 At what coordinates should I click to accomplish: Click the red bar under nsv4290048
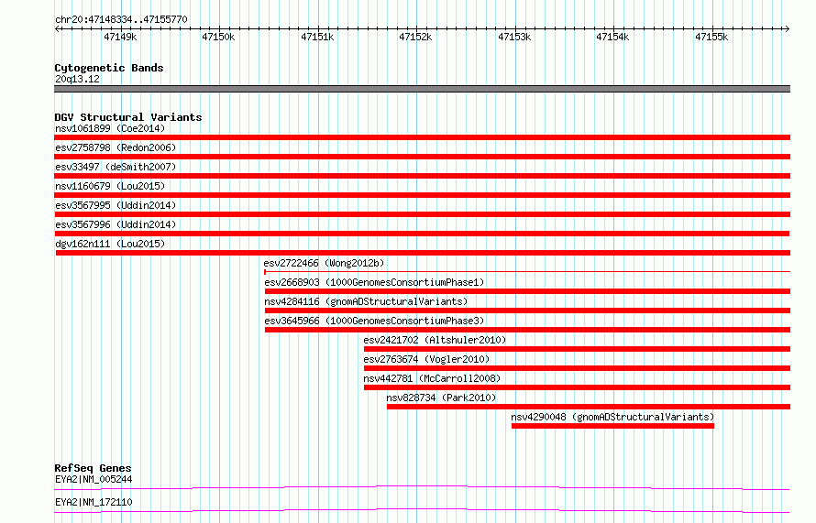click(x=612, y=426)
